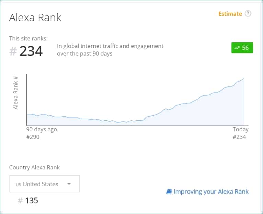263x214 pixels.
Task: Click the country rank value 135
Action: pyautogui.click(x=32, y=201)
